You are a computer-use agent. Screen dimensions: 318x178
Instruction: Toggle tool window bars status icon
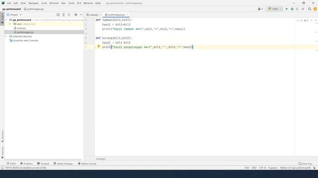(2, 168)
